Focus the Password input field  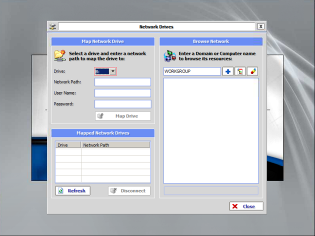[x=122, y=104]
